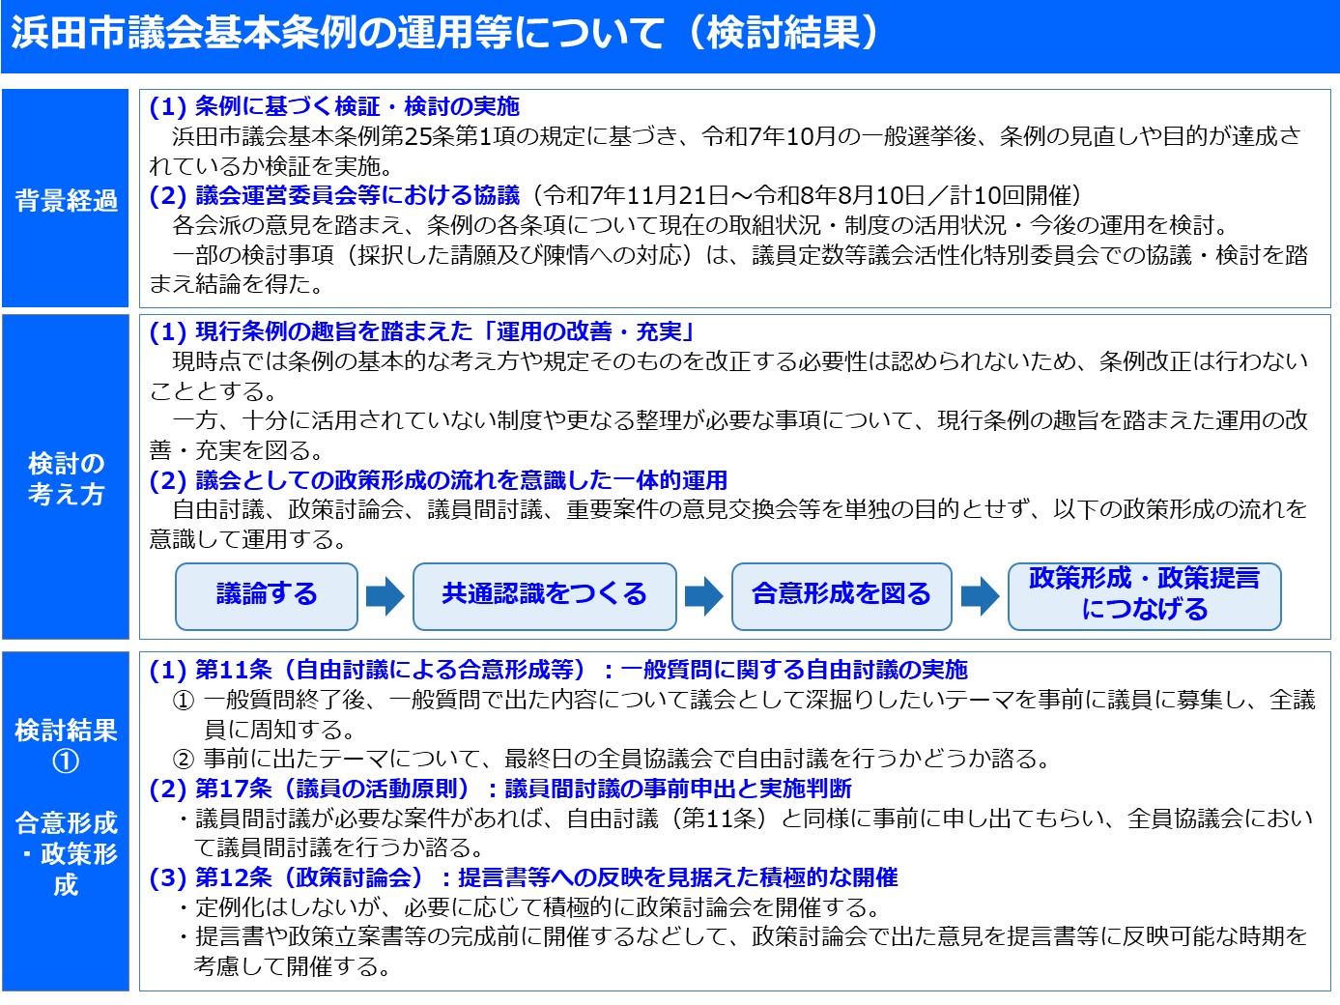This screenshot has width=1340, height=1005.
Task: Click heading (2) 議会としての政策形成の流れを意識した一体的運用
Action: click(439, 480)
